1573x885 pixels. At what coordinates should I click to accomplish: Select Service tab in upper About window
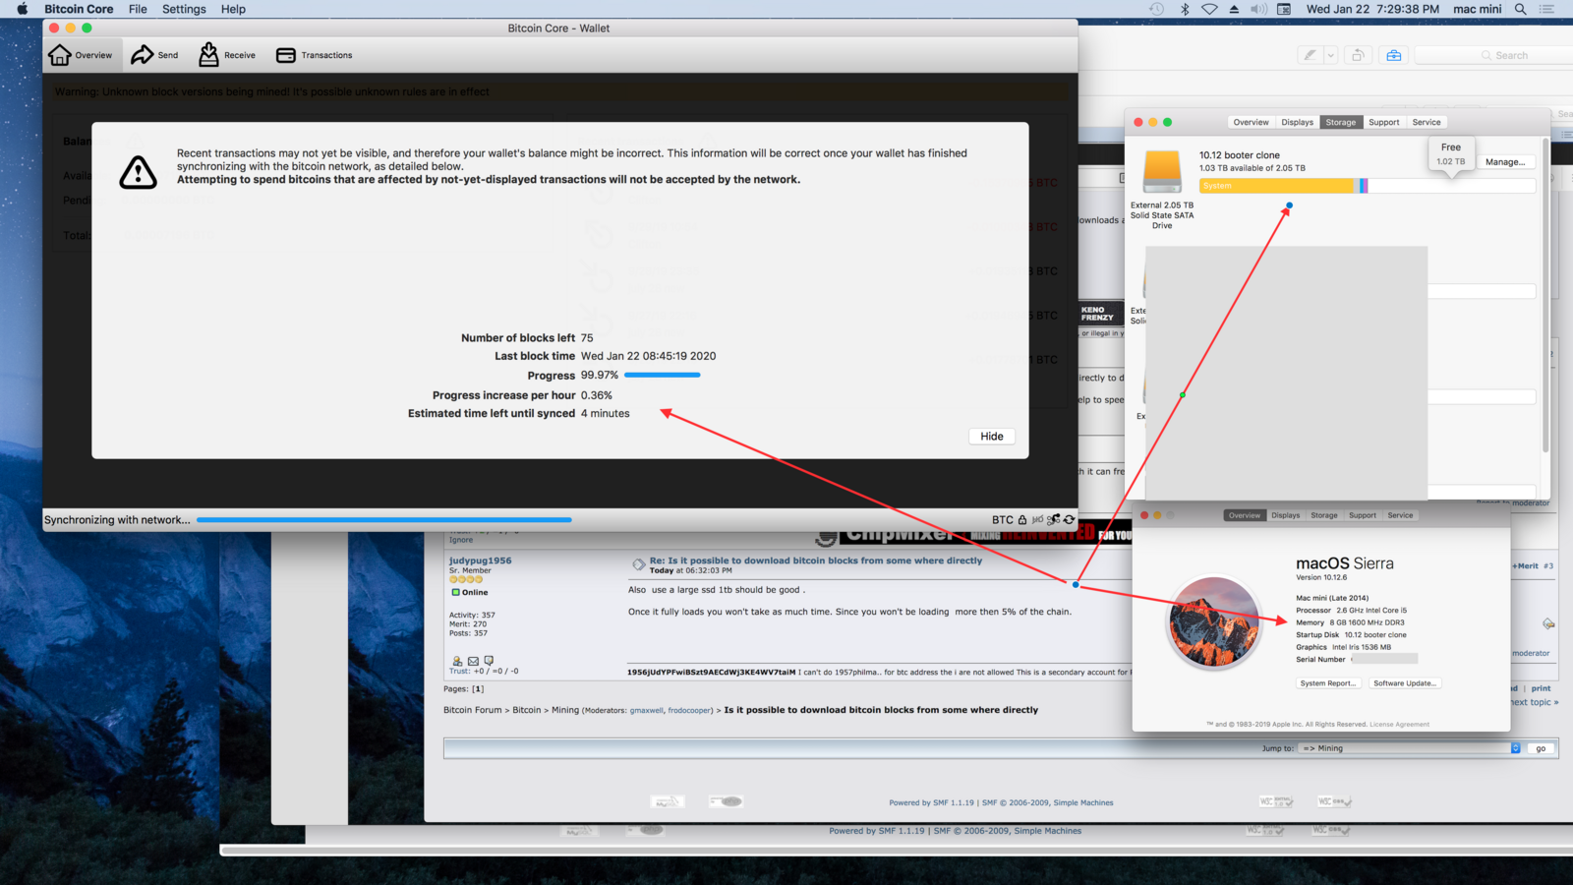pos(1427,122)
